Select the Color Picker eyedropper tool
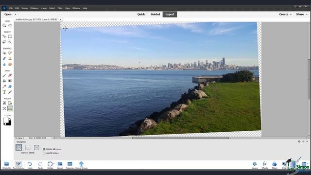Image resolution: width=311 pixels, height=175 pixels. click(4, 87)
